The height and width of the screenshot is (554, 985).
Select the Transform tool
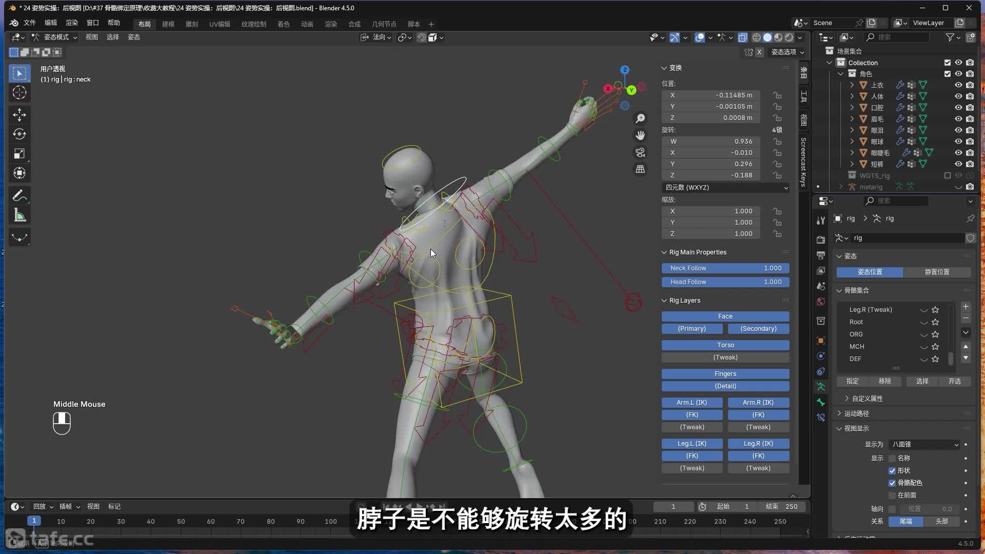pos(19,173)
